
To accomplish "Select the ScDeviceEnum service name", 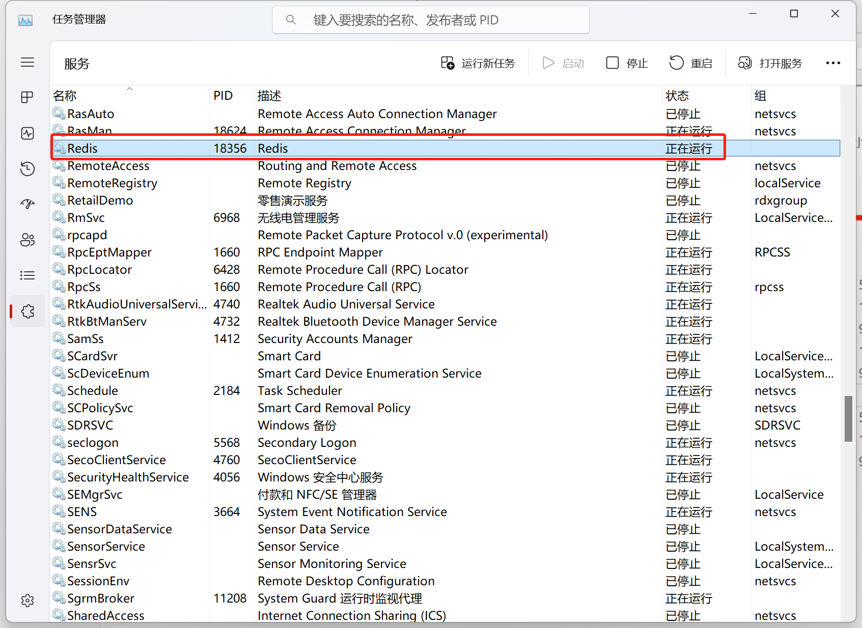I will click(x=108, y=374).
